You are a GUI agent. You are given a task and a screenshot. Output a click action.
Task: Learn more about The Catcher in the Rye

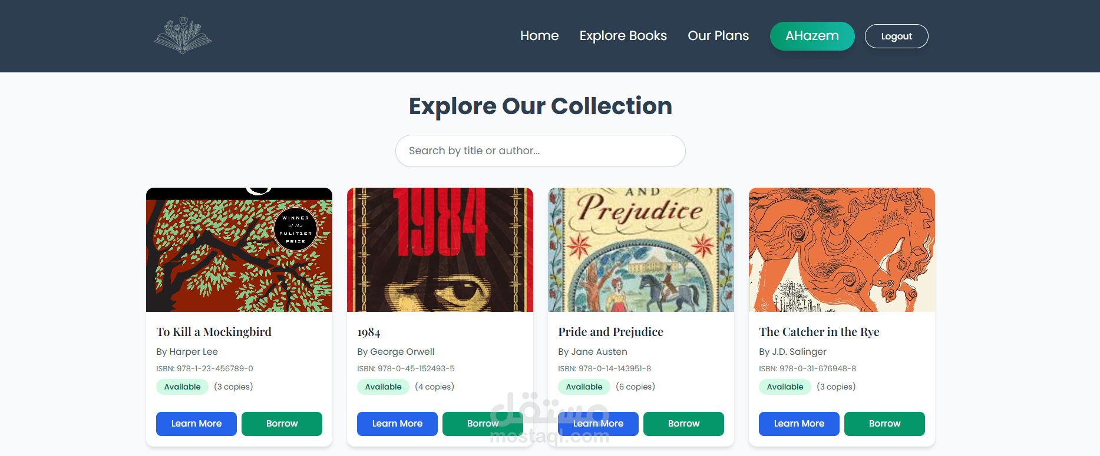coord(799,424)
